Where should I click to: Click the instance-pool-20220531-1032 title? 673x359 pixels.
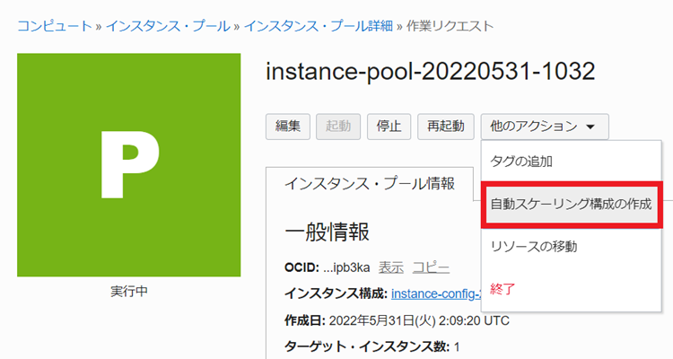[x=431, y=72]
